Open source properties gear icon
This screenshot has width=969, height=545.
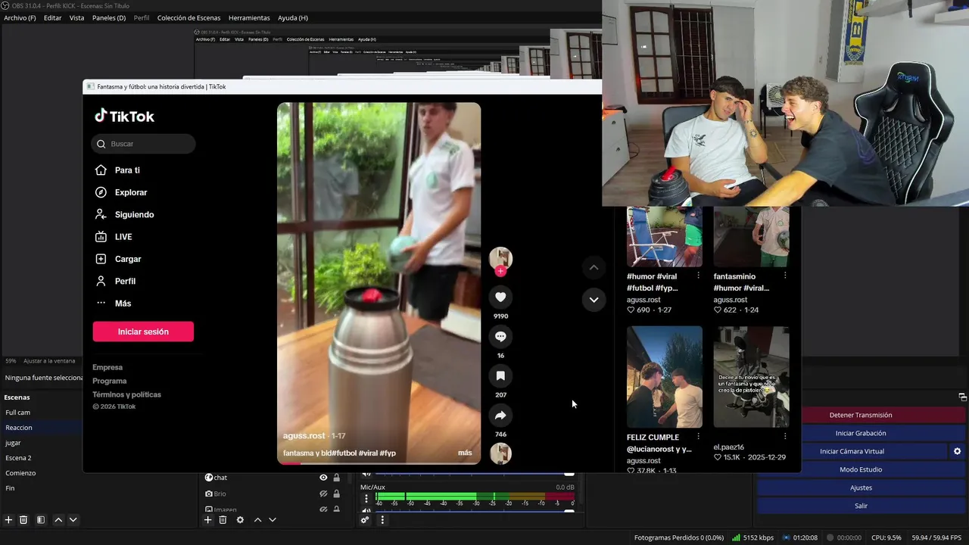[x=240, y=520]
